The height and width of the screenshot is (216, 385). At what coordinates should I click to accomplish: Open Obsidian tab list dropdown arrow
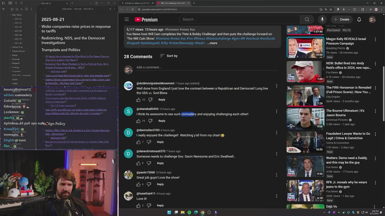click(x=91, y=3)
